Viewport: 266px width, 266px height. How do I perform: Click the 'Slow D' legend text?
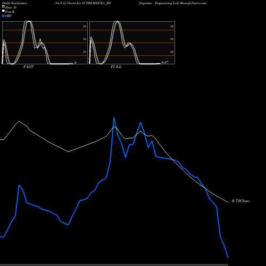tap(11, 7)
